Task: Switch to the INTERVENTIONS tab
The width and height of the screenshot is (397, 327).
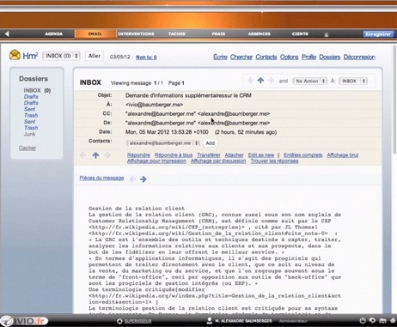Action: point(136,33)
